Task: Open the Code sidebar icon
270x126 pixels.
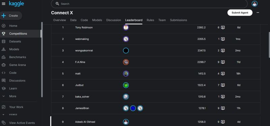Action: tap(3, 73)
